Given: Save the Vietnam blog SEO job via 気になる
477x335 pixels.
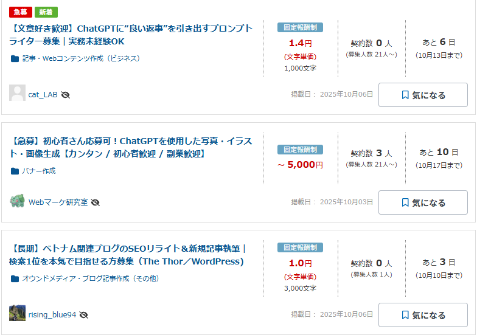Looking at the screenshot, I should click(x=423, y=315).
